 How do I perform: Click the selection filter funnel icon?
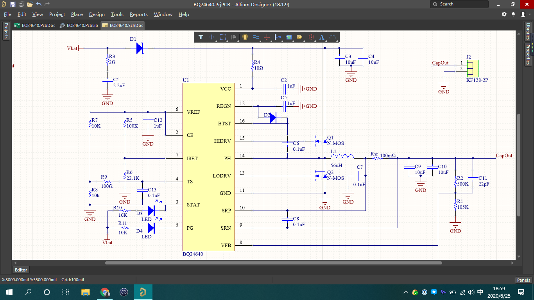coord(201,37)
